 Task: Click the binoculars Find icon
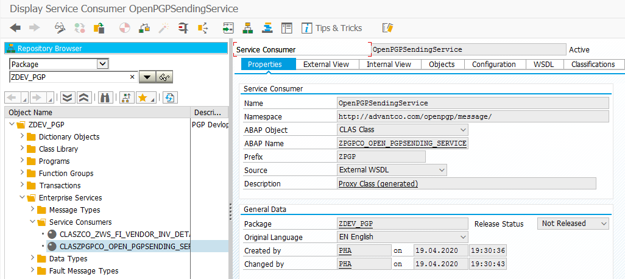coord(105,97)
